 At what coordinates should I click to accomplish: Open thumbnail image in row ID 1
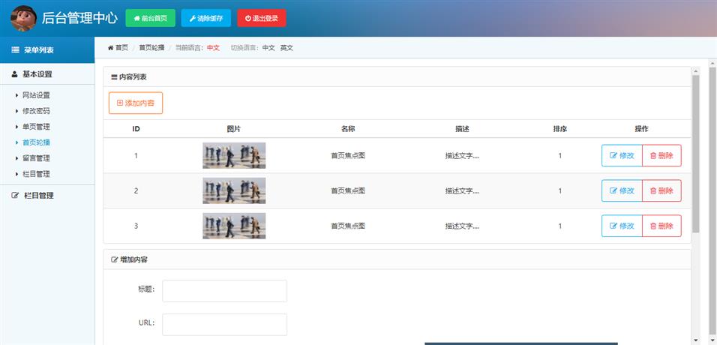tap(234, 155)
